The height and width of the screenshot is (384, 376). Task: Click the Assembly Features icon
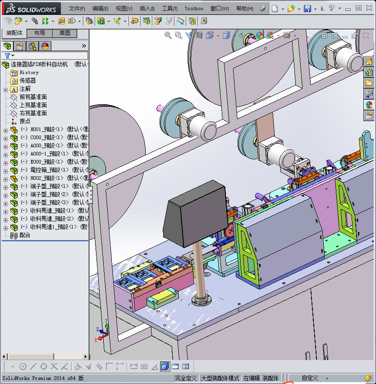[101, 21]
